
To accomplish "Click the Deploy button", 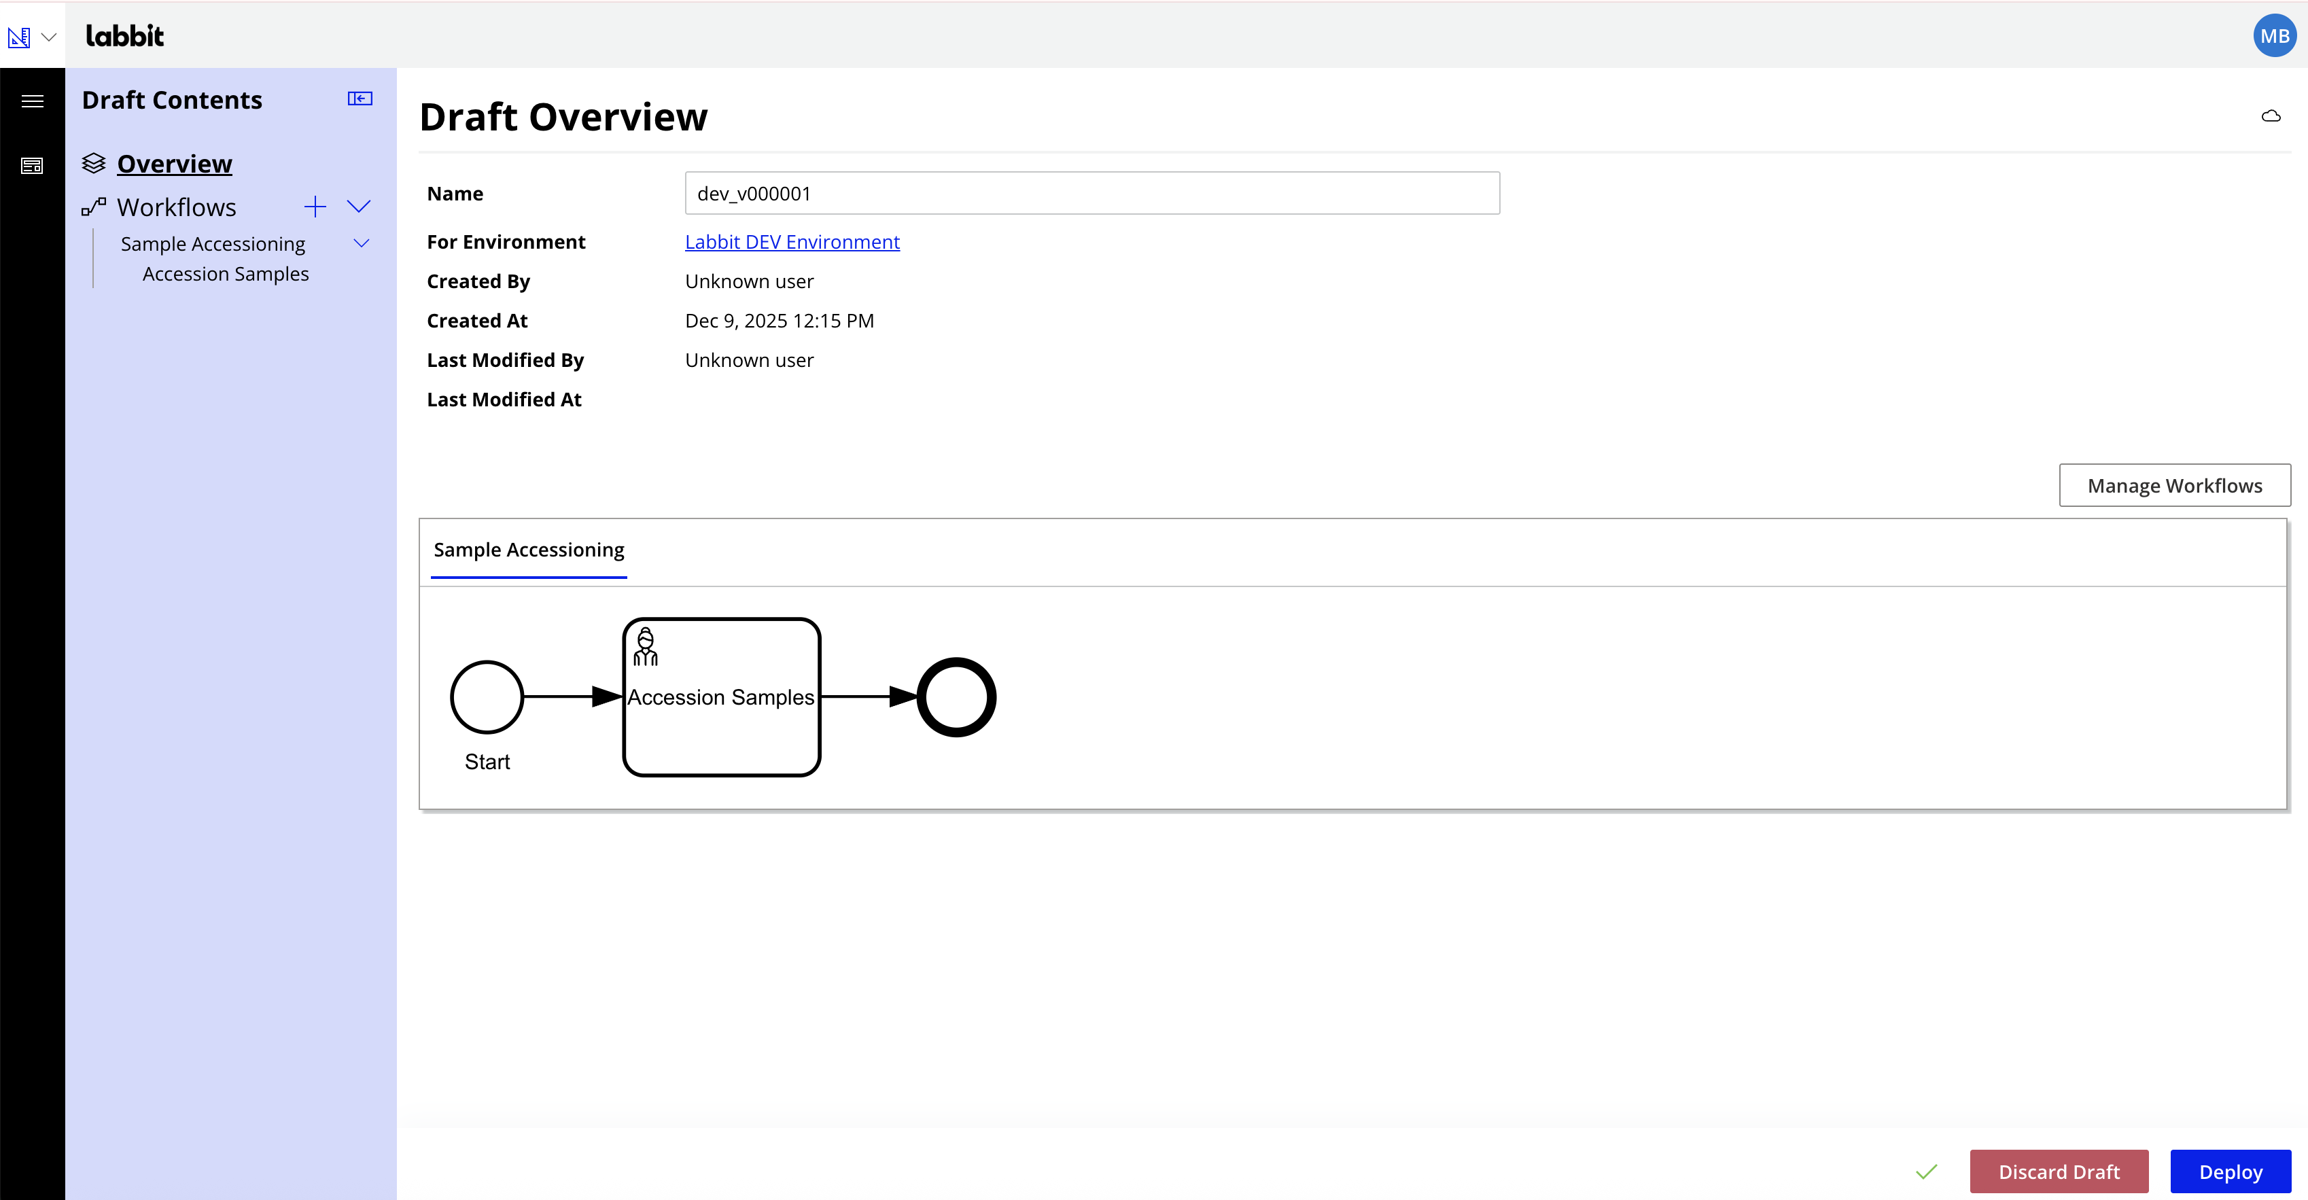I will click(x=2230, y=1171).
